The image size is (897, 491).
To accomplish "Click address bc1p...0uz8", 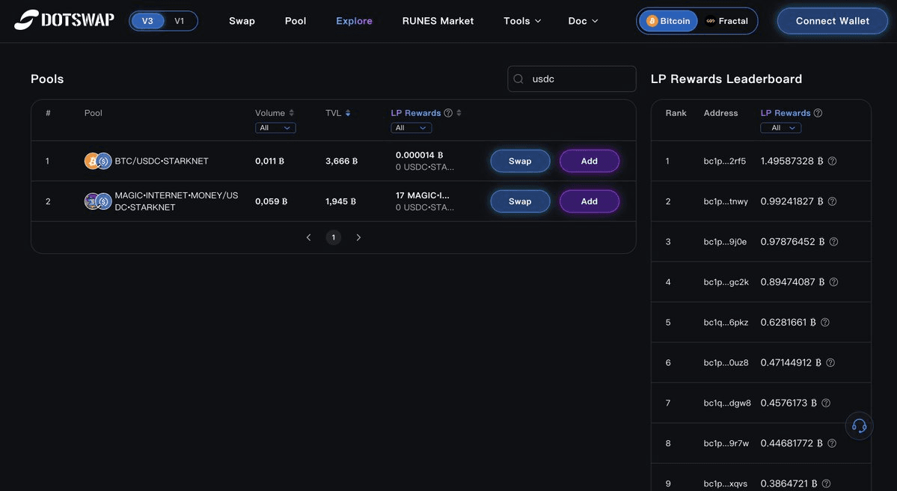I will click(x=726, y=362).
